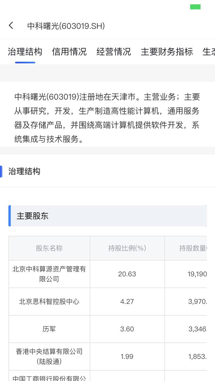Image resolution: width=215 pixels, height=381 pixels.
Task: Select the 历军 shareholder entry
Action: pos(49,329)
